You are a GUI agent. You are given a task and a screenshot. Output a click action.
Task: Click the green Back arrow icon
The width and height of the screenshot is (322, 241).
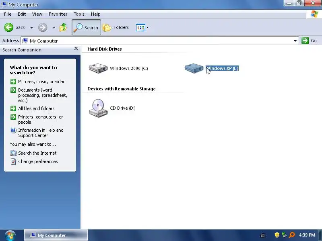pos(9,27)
